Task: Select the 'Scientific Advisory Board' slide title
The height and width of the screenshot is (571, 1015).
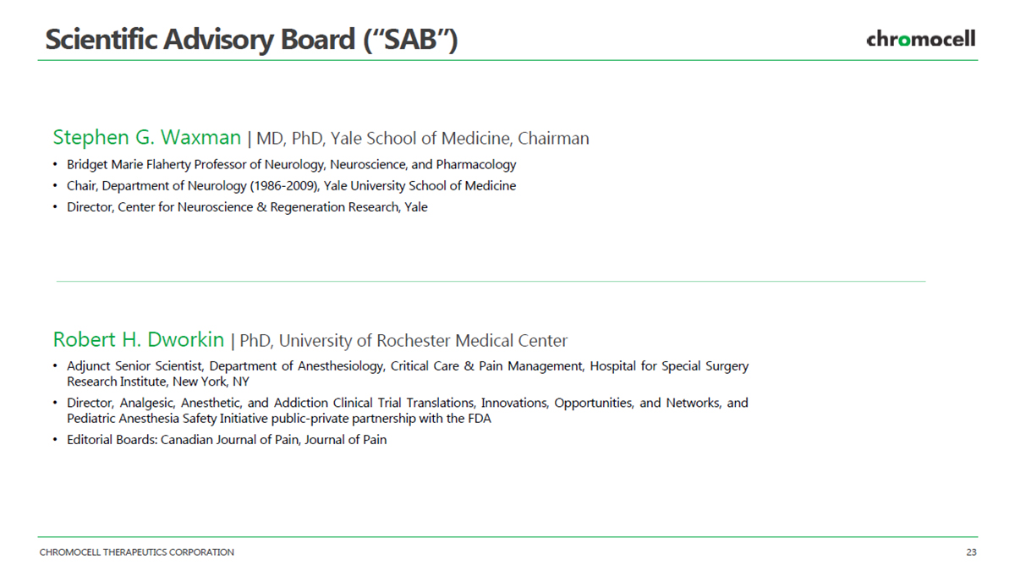Action: pos(251,39)
